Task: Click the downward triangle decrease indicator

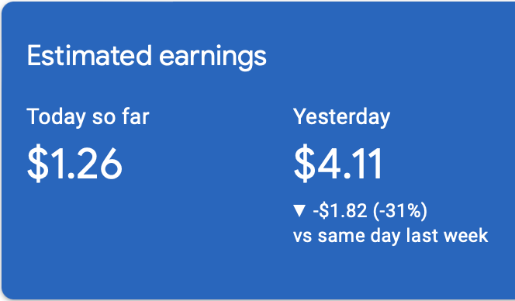Action: point(299,211)
